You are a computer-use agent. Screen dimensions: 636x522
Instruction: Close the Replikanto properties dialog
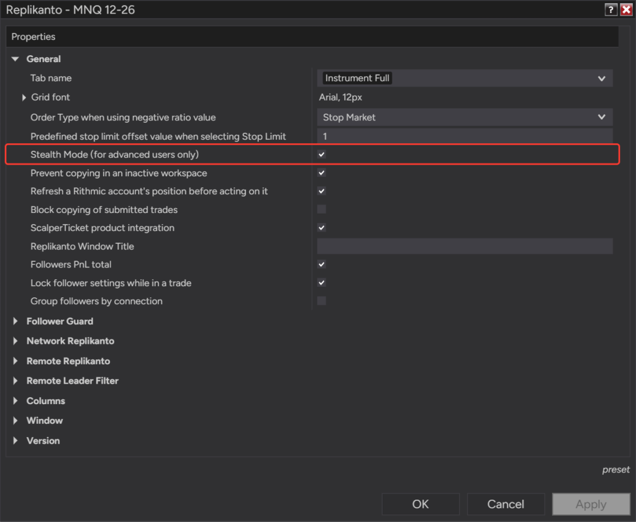[626, 9]
